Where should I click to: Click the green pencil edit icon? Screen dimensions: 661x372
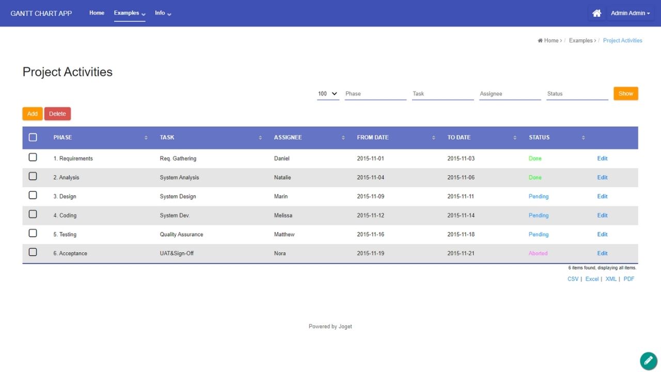[648, 361]
